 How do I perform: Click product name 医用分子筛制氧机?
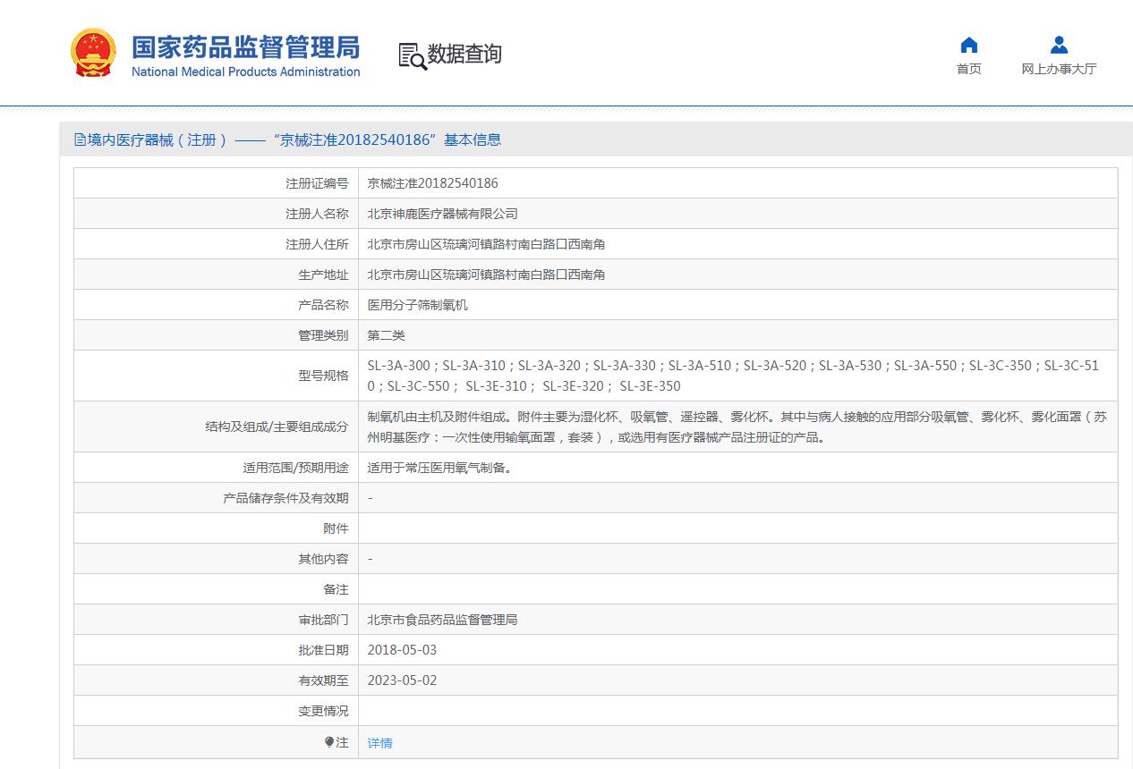coord(417,305)
